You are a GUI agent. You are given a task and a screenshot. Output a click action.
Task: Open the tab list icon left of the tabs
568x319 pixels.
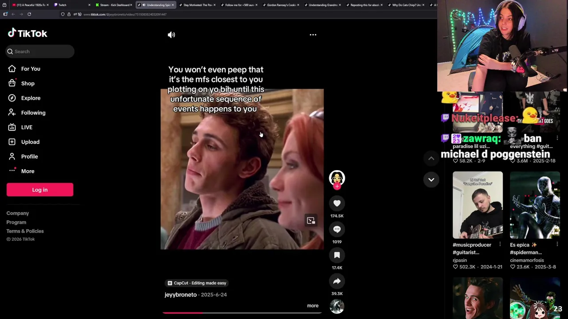click(x=4, y=5)
